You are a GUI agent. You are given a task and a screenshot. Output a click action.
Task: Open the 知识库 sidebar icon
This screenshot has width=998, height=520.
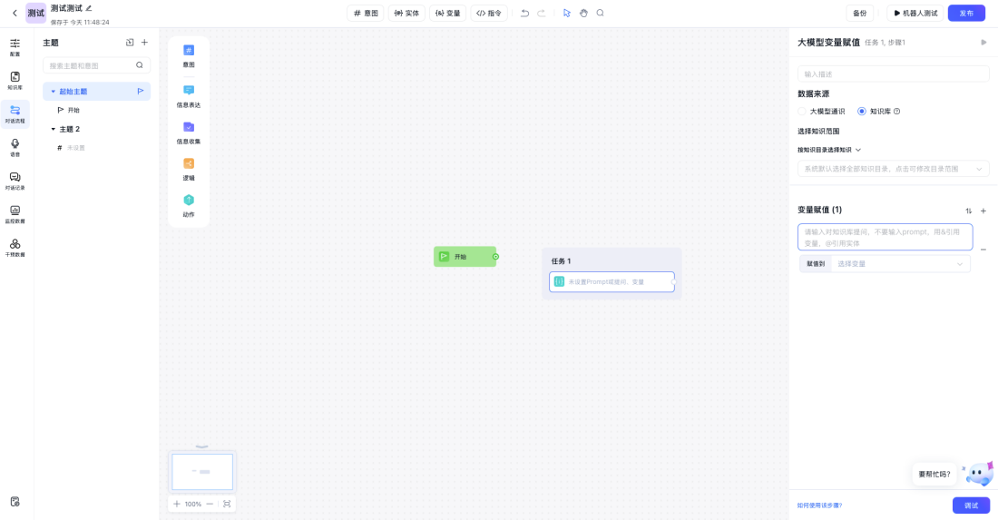(15, 79)
